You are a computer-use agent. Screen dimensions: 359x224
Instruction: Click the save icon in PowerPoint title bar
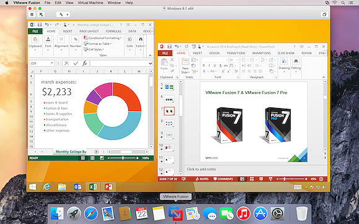coord(170,46)
